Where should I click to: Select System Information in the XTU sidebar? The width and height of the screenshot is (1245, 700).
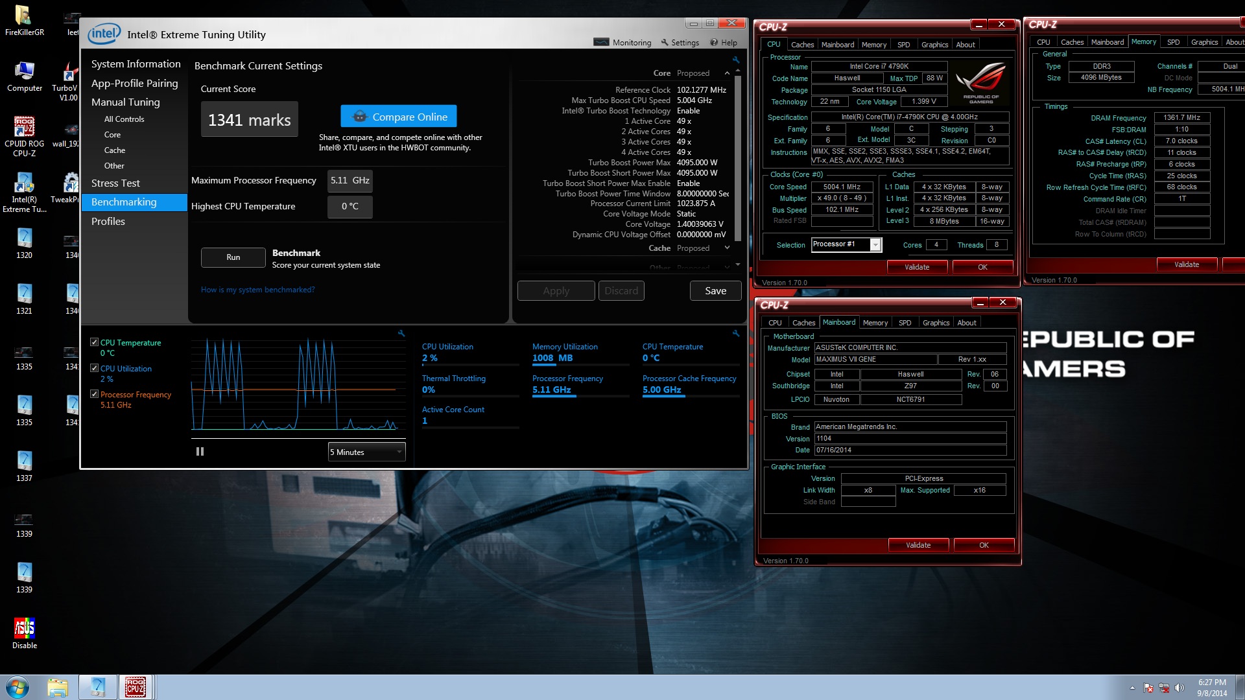pyautogui.click(x=136, y=64)
